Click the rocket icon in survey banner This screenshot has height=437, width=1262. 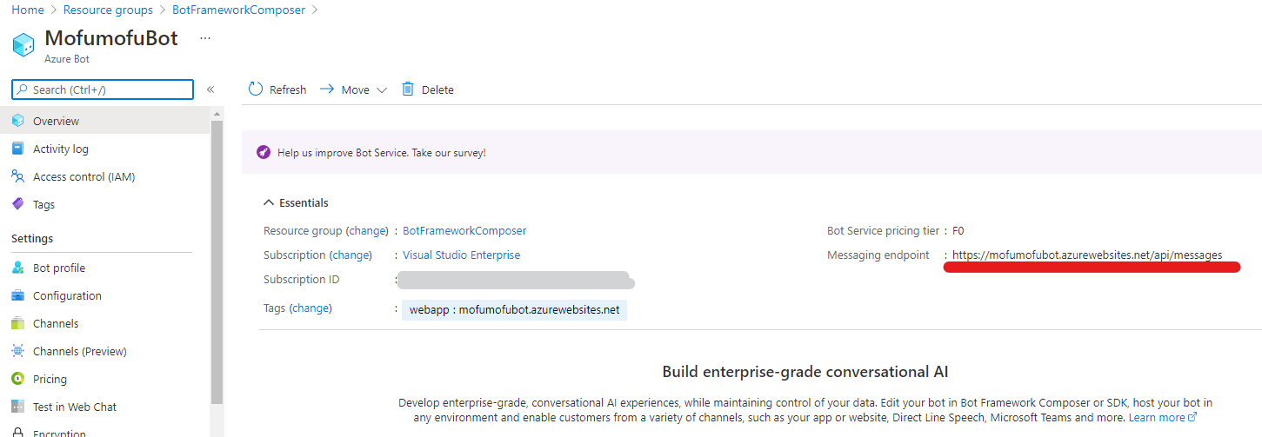pyautogui.click(x=264, y=152)
